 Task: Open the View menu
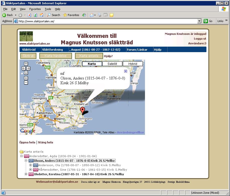point(23,9)
